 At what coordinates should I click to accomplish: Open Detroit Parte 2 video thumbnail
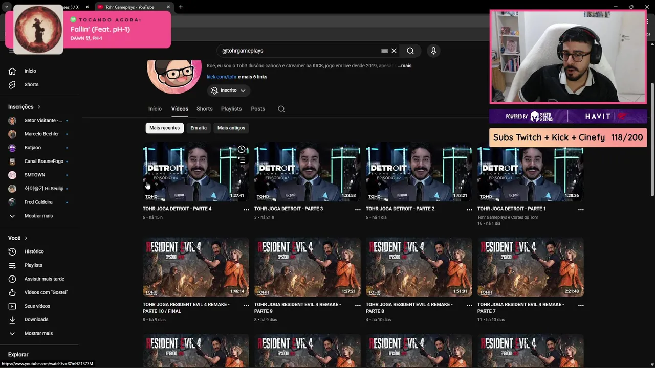[x=419, y=172]
